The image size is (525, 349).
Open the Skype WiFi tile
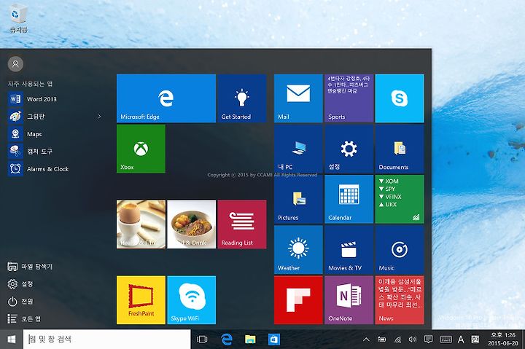[x=192, y=300]
